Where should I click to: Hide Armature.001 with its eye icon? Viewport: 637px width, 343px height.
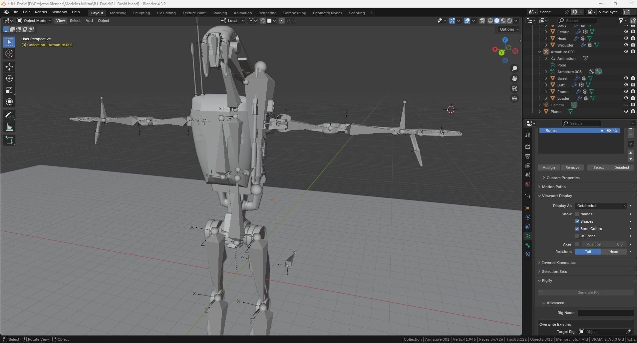pos(626,52)
